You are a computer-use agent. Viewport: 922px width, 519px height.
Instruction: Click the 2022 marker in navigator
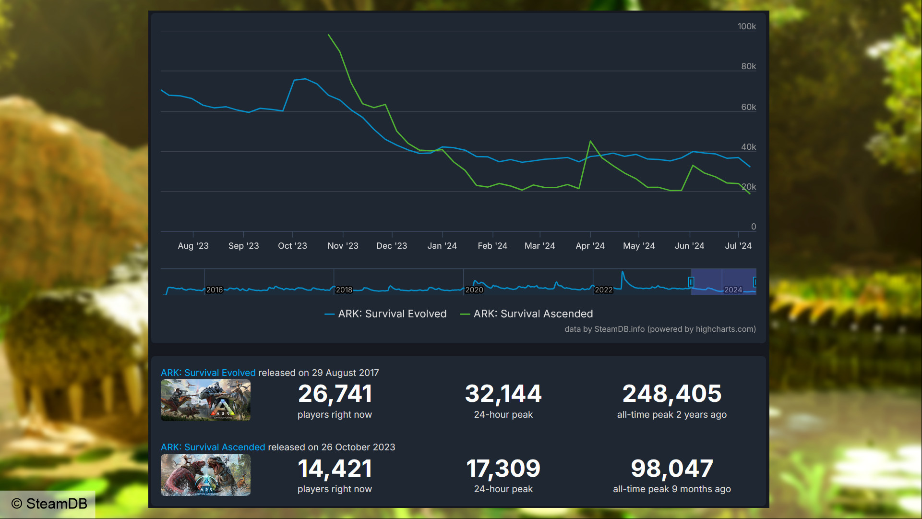[x=604, y=290]
